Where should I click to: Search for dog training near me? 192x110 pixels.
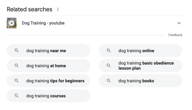click(x=46, y=51)
